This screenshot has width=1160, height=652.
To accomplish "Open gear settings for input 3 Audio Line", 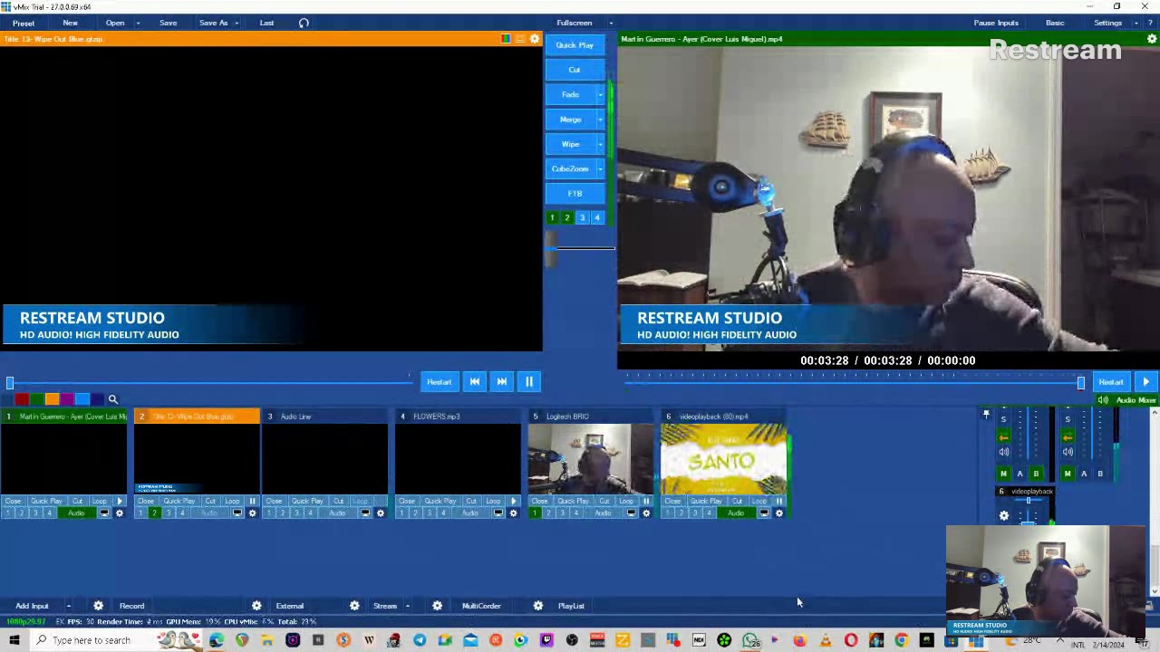I will [380, 513].
